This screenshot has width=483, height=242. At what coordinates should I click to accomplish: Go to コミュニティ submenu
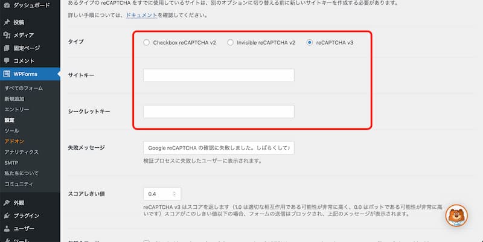(19, 184)
